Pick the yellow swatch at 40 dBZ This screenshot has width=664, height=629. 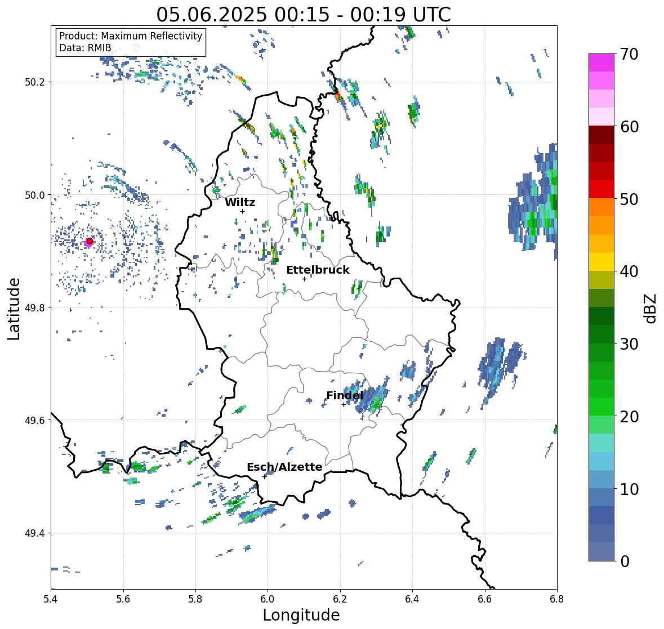601,262
